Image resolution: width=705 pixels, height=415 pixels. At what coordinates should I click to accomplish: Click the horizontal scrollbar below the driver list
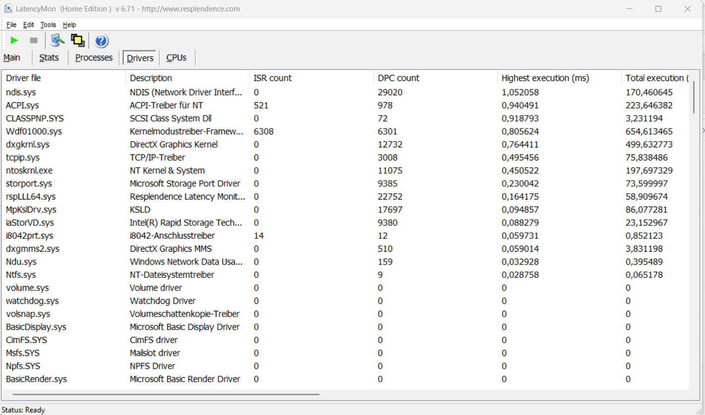[x=166, y=395]
